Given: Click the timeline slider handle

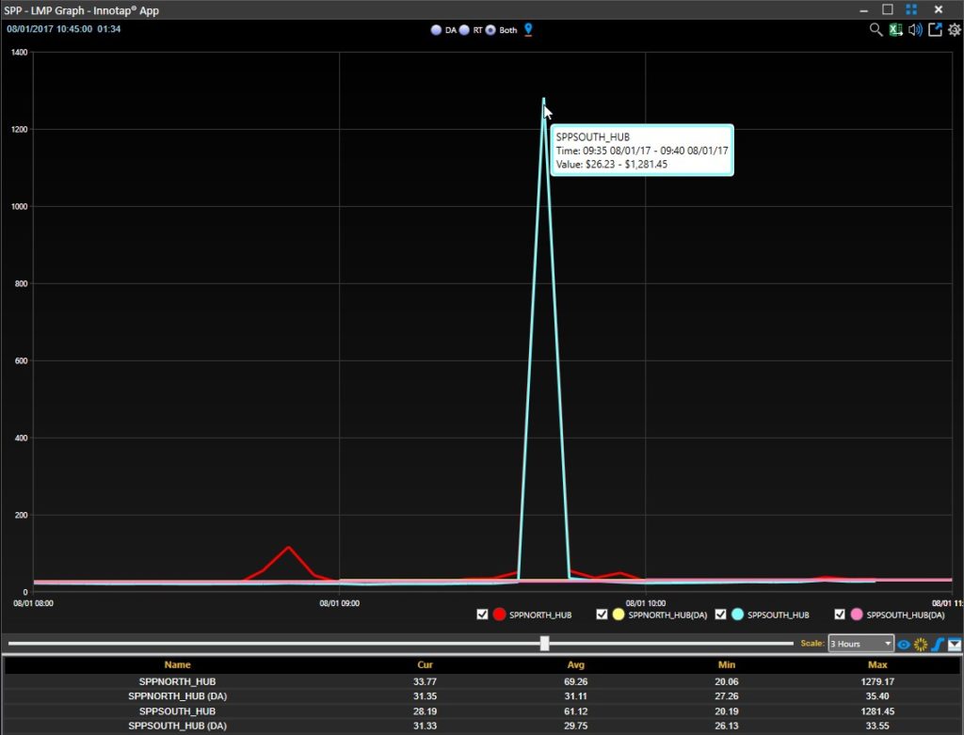Looking at the screenshot, I should [545, 644].
